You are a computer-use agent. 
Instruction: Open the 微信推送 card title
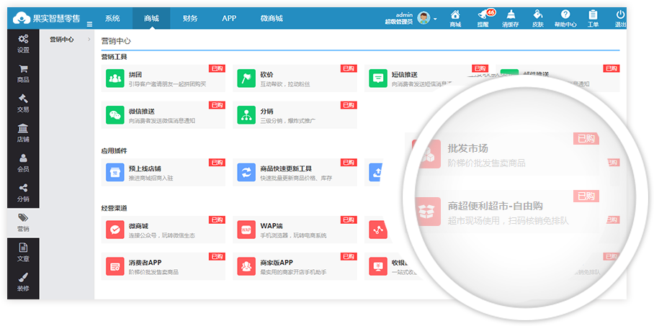click(x=142, y=112)
